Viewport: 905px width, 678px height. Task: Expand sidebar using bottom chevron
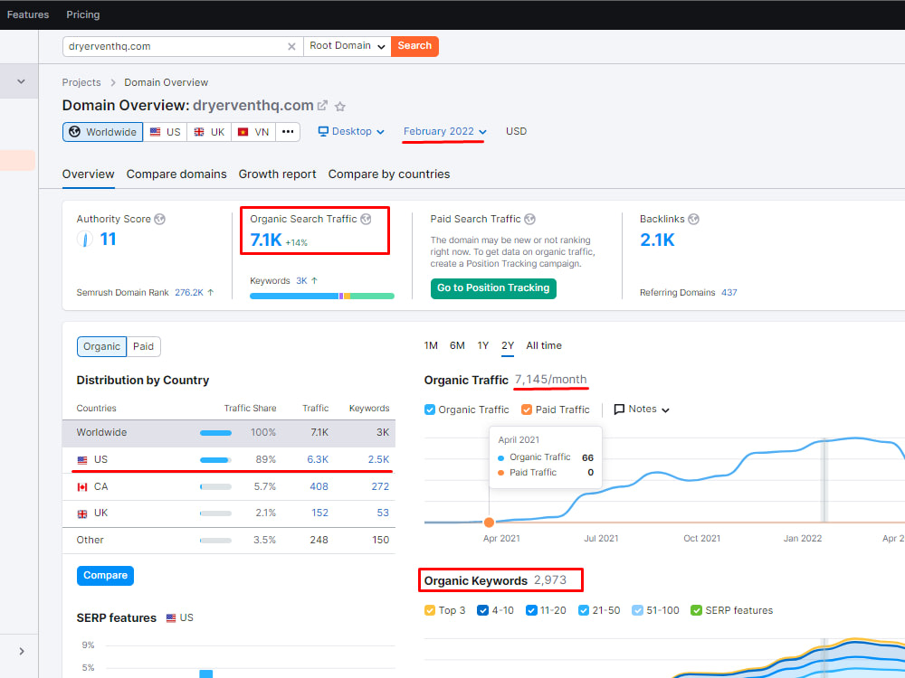pos(22,652)
